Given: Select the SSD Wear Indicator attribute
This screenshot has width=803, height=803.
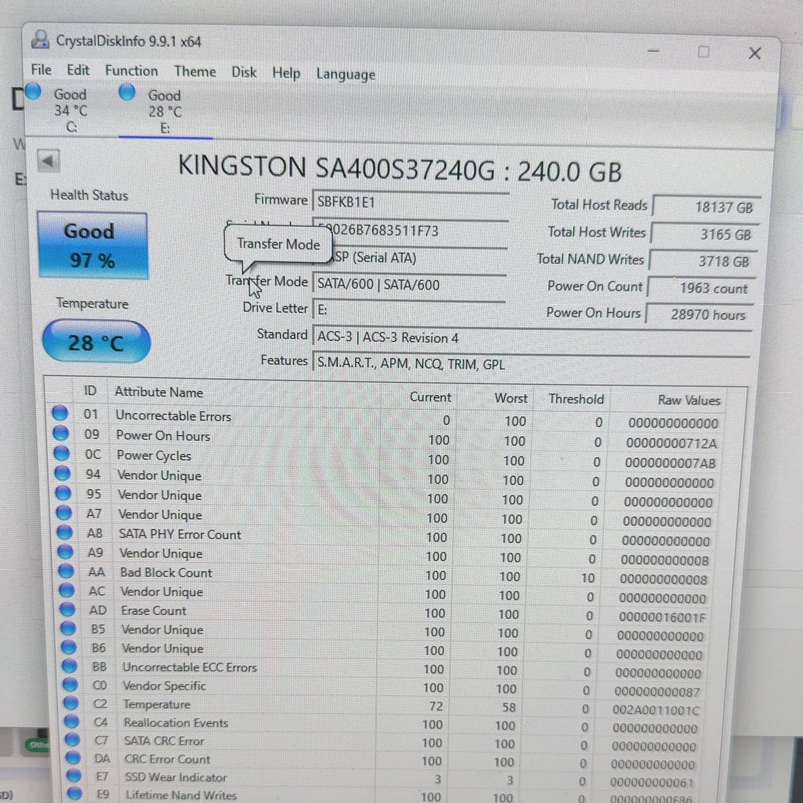Looking at the screenshot, I should (176, 778).
